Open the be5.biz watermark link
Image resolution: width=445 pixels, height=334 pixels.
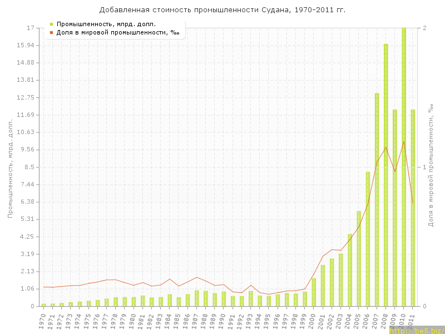click(417, 331)
